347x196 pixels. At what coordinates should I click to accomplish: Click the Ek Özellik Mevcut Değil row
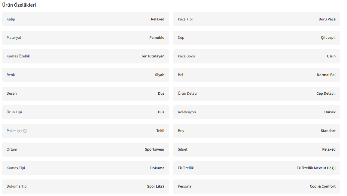coord(257,168)
